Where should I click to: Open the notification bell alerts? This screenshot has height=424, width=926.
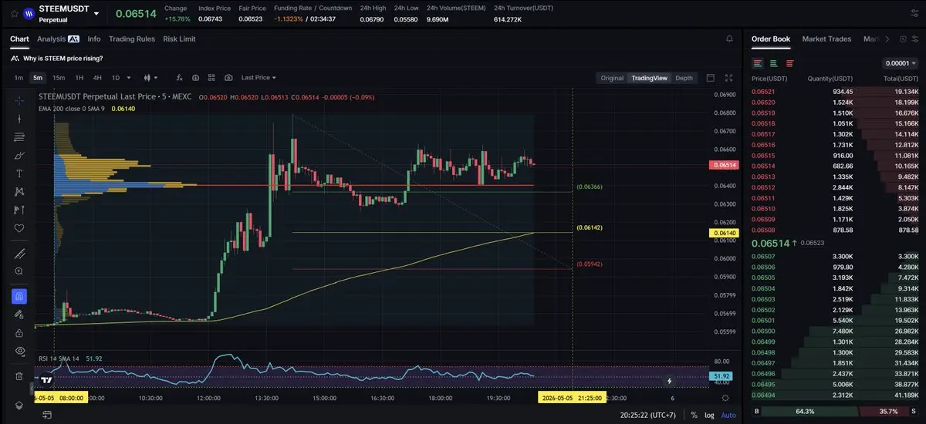point(729,39)
